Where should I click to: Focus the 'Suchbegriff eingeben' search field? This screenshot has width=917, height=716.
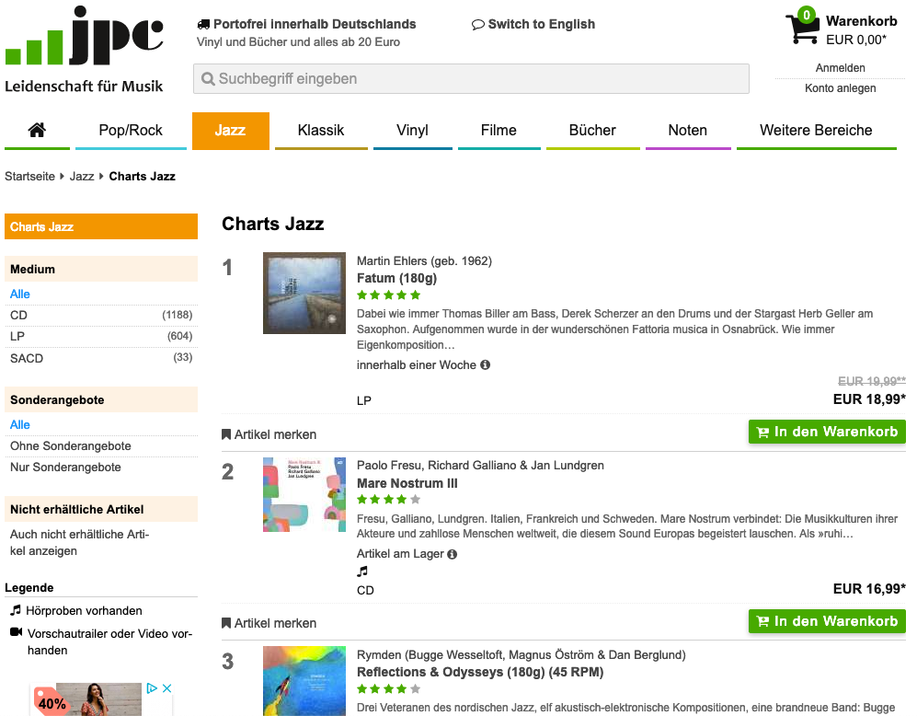coord(471,79)
